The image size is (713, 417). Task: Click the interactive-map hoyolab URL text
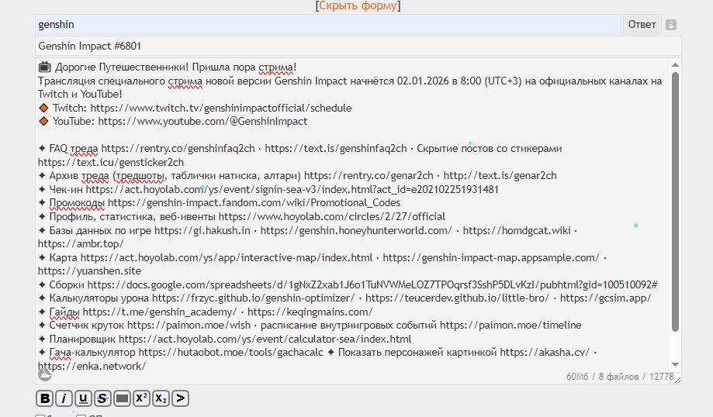(227, 257)
